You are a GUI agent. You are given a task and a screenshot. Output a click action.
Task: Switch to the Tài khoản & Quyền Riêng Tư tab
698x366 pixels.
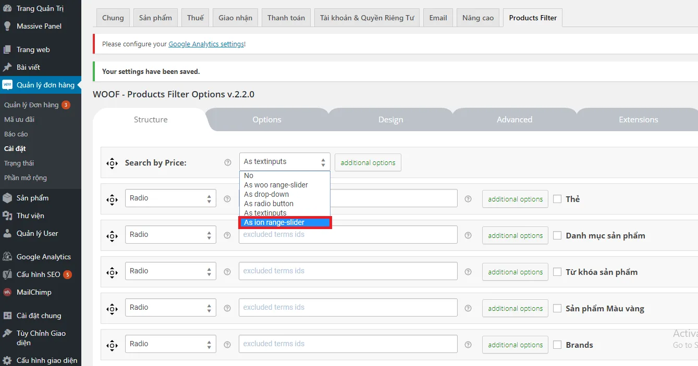367,18
